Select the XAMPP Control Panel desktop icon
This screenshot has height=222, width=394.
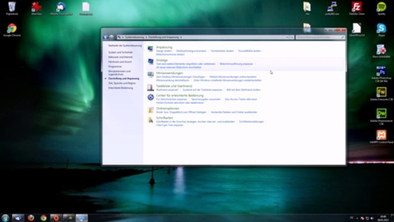click(x=381, y=137)
